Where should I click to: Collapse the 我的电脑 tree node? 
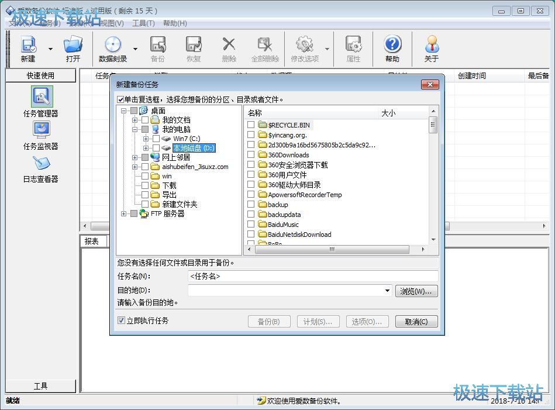[x=135, y=129]
